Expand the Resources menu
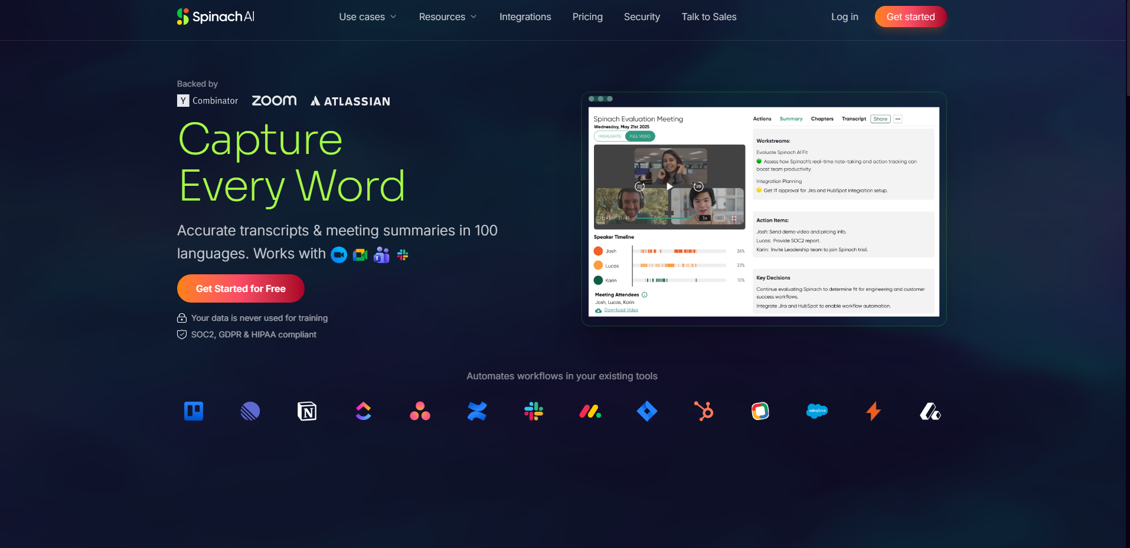The image size is (1130, 548). (x=448, y=17)
